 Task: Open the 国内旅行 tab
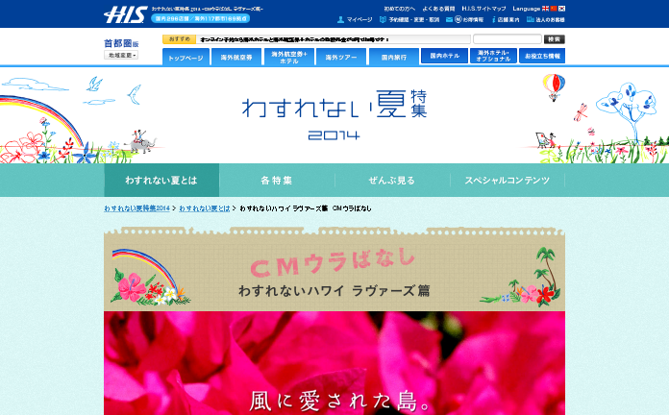pyautogui.click(x=394, y=58)
